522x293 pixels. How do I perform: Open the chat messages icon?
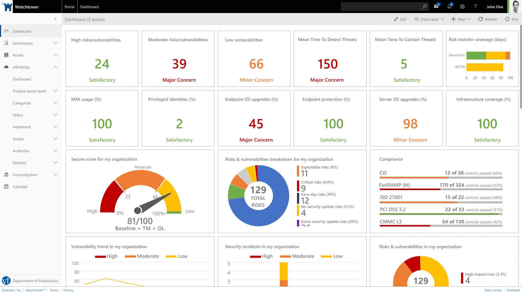point(436,7)
